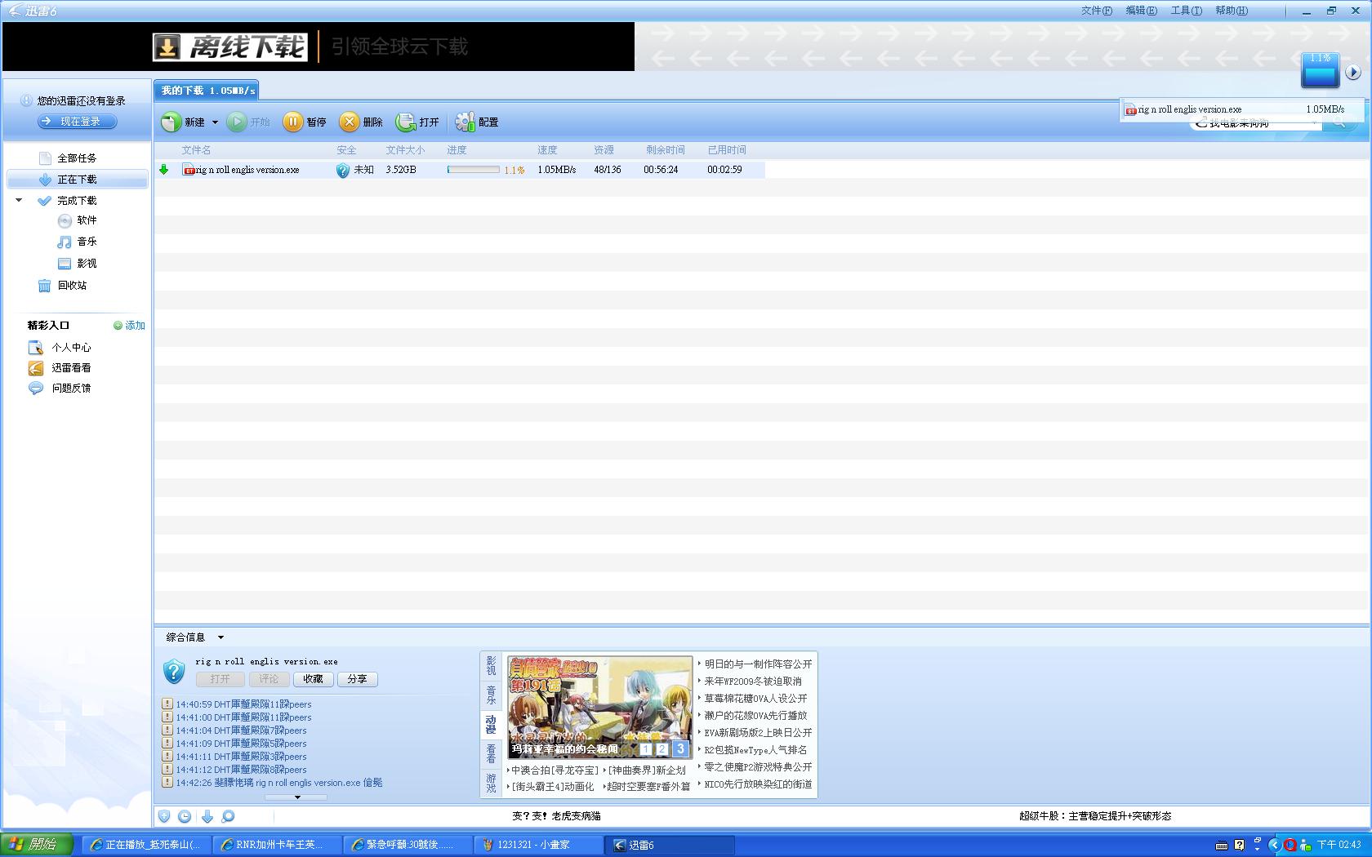Click the 分享 share button

[357, 679]
